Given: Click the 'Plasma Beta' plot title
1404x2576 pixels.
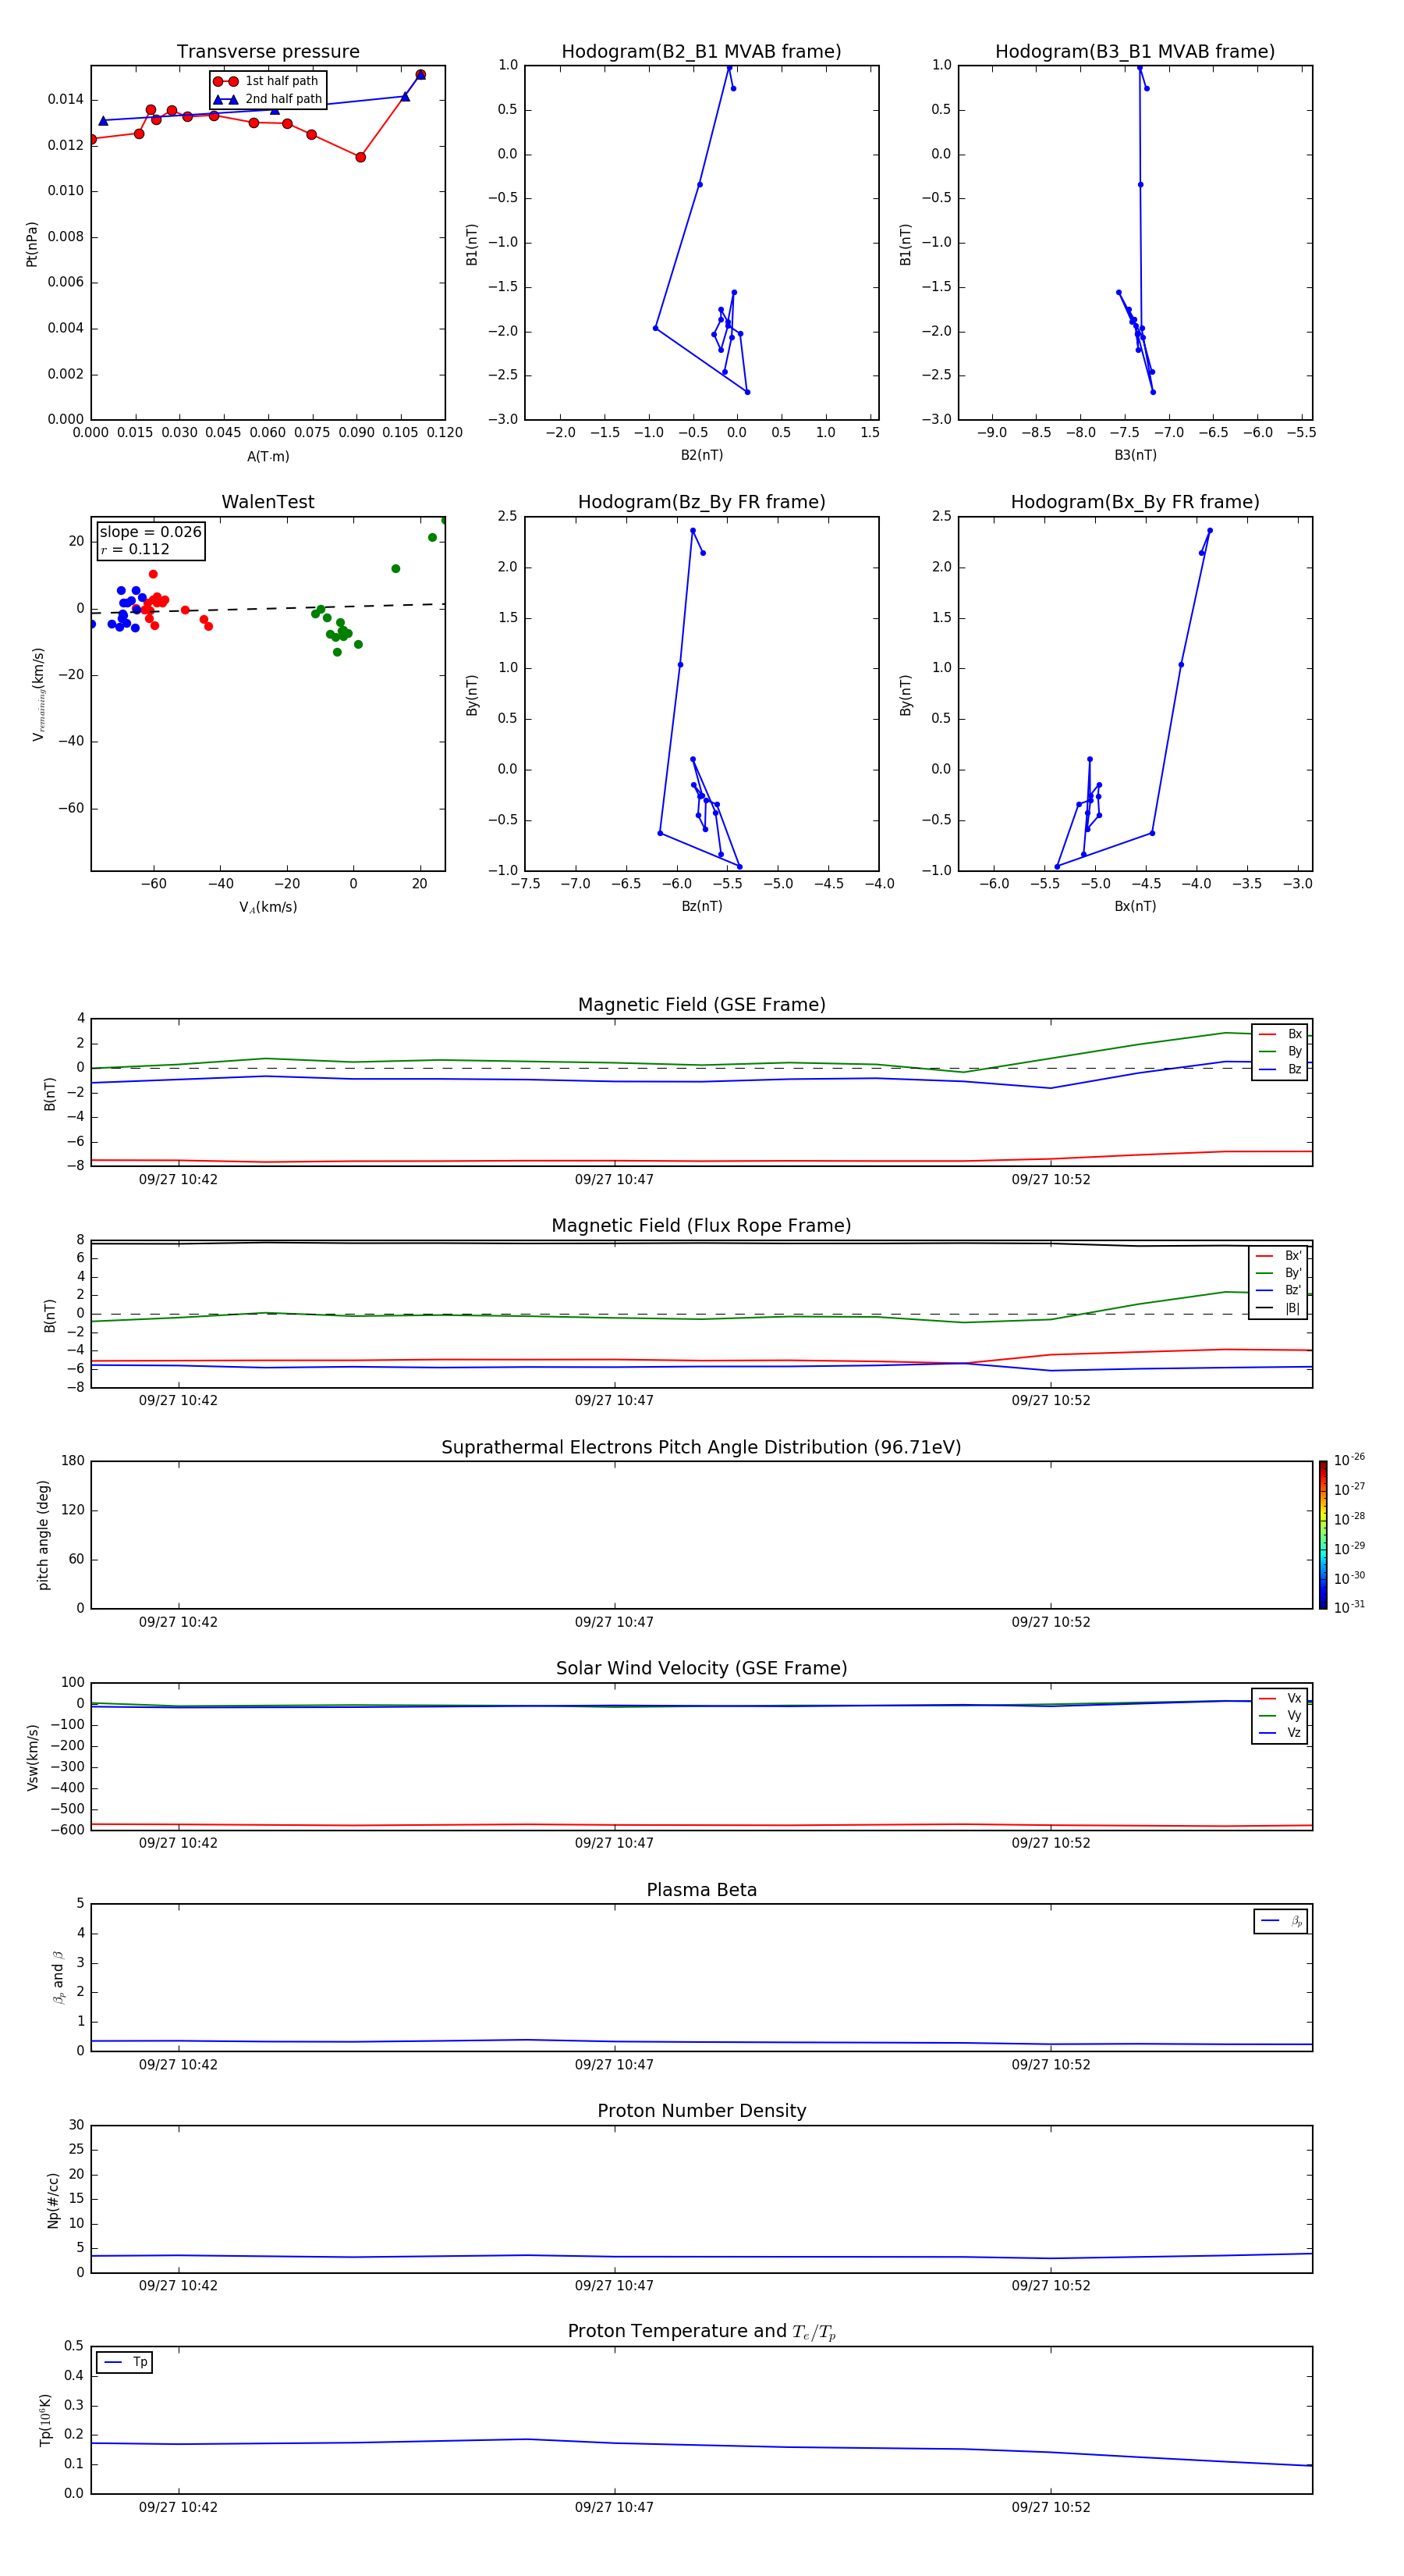Looking at the screenshot, I should (x=701, y=1890).
